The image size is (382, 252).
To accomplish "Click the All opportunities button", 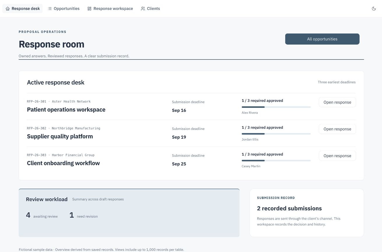I will (x=322, y=39).
